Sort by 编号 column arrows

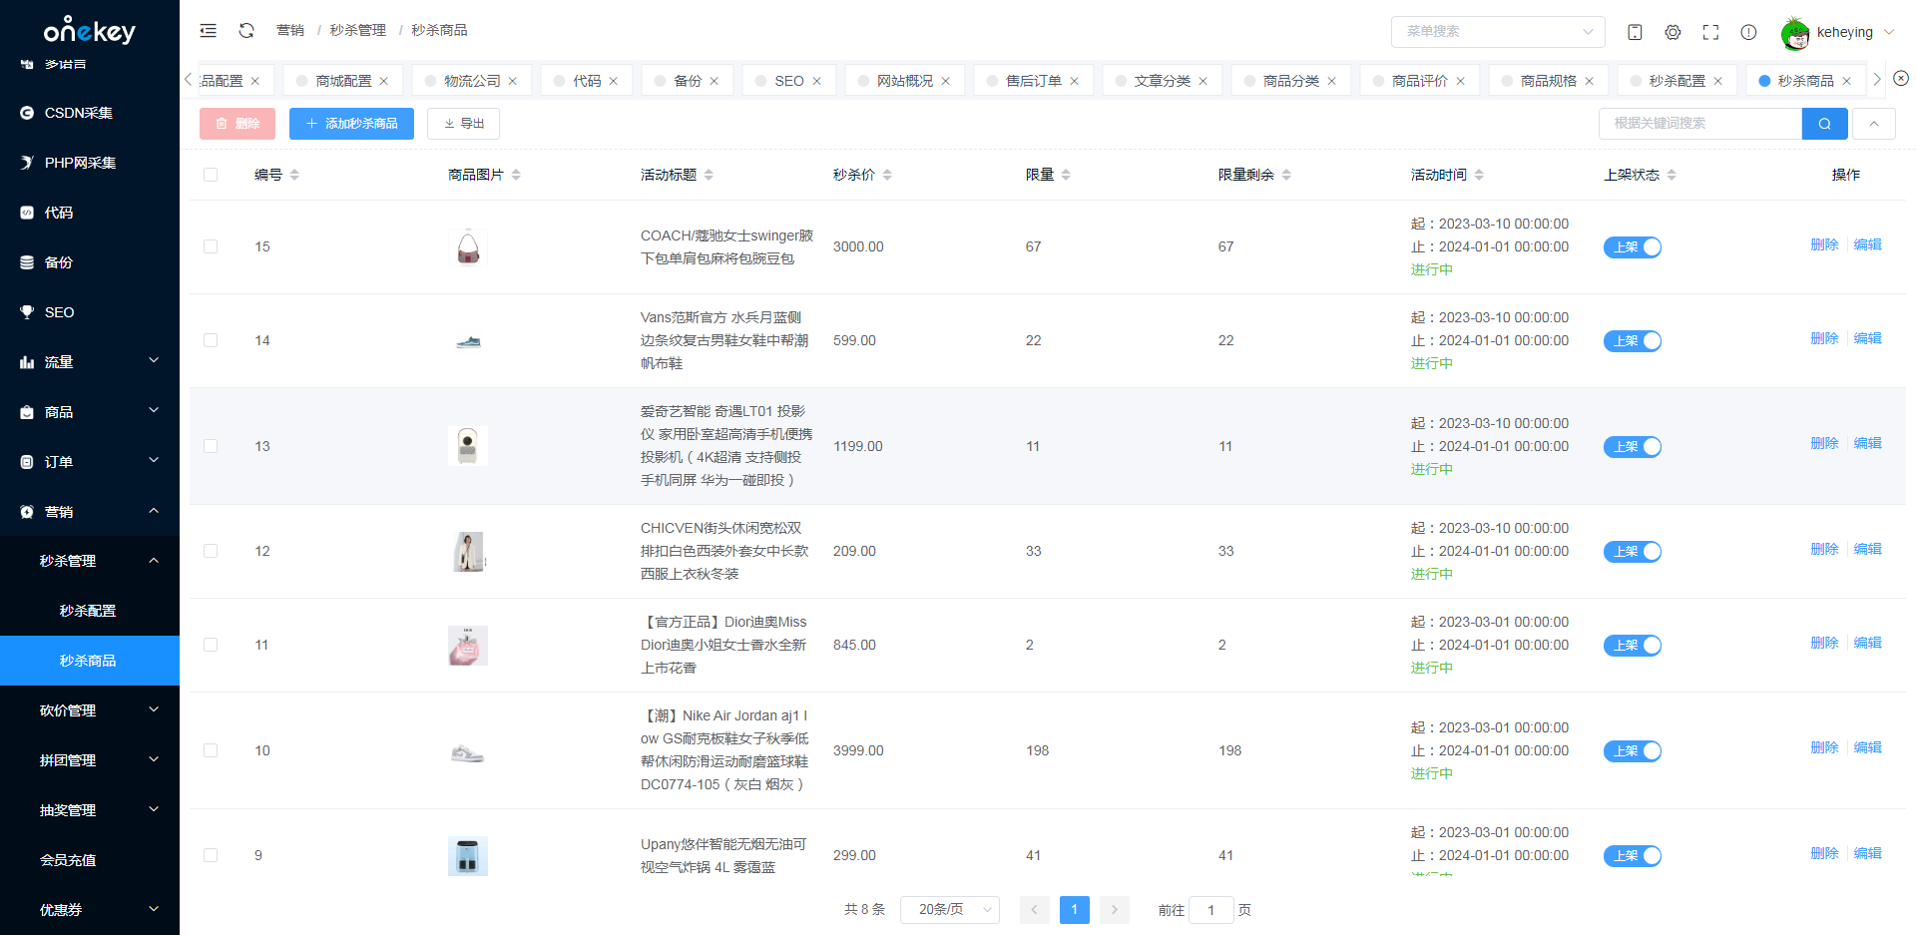click(294, 175)
